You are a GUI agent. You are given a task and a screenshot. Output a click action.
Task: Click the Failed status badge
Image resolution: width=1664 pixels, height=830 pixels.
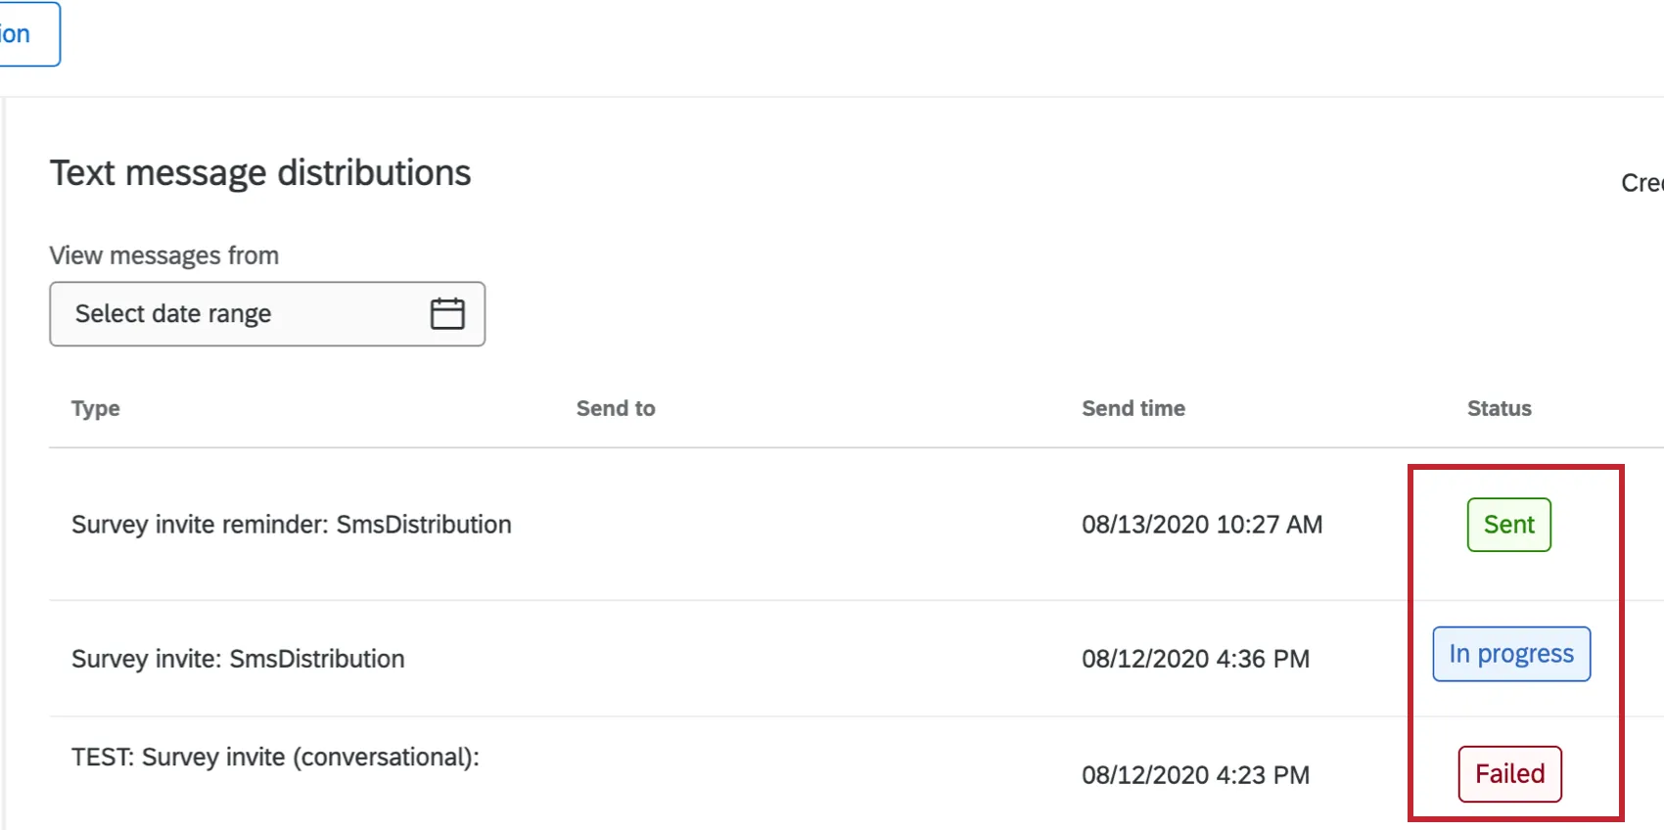click(1509, 773)
